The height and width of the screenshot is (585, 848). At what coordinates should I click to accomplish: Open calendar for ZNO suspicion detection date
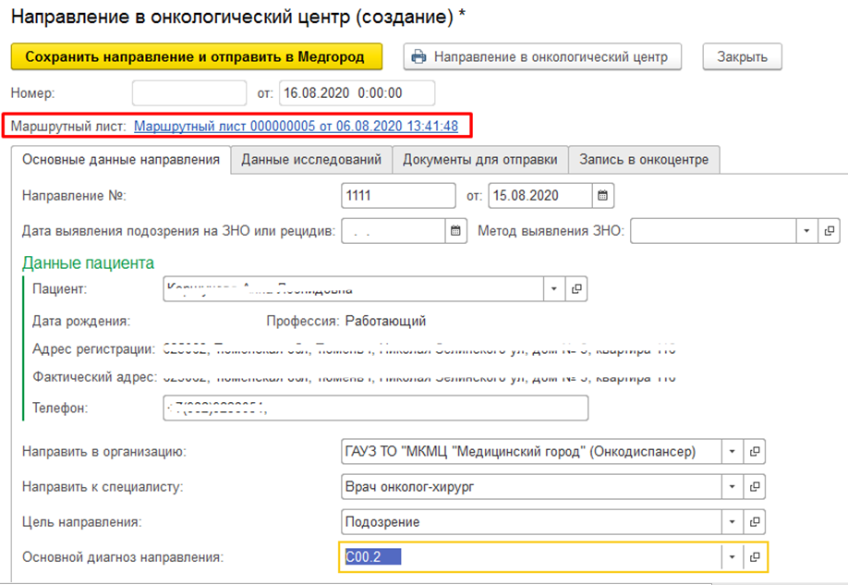(x=455, y=231)
